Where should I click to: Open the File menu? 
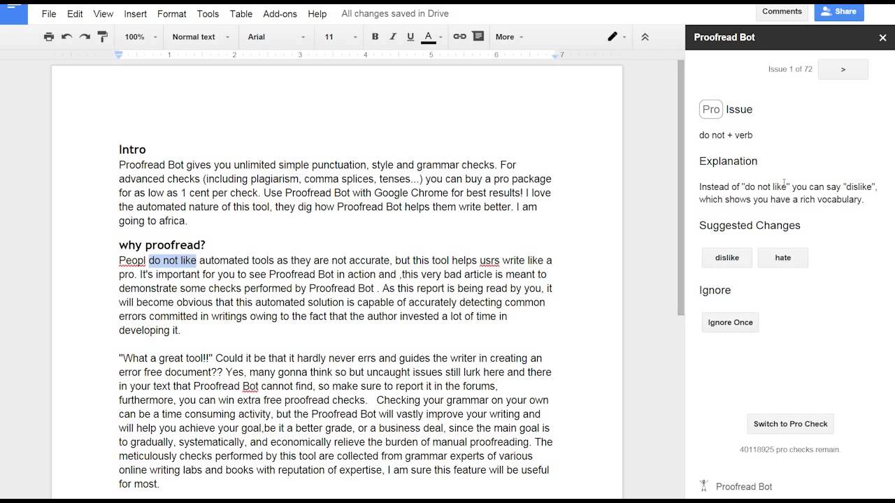pos(49,13)
